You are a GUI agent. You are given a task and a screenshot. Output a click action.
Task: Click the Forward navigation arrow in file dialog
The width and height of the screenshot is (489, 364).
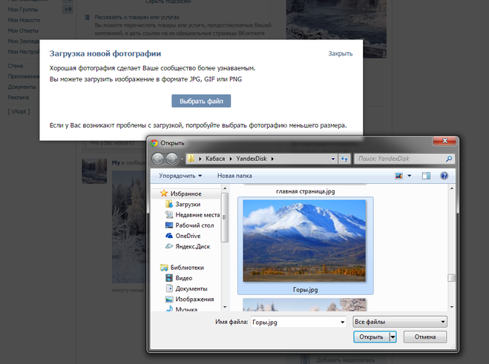(172, 159)
